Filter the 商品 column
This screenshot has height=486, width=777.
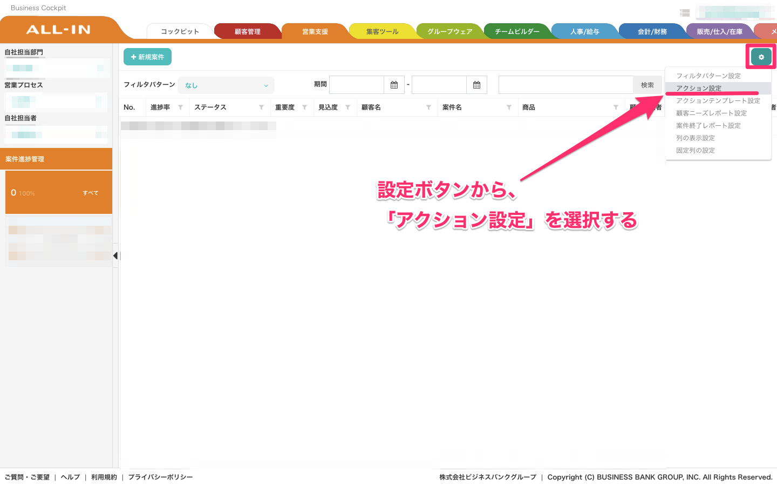(616, 107)
